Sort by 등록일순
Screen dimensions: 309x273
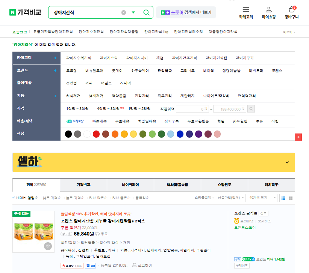pos(142,198)
